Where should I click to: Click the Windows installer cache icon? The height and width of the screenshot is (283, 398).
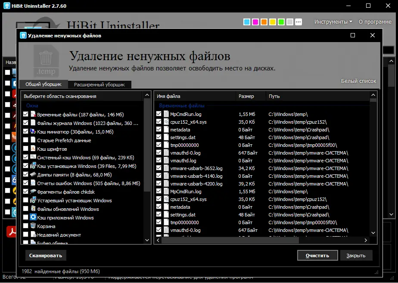33,166
